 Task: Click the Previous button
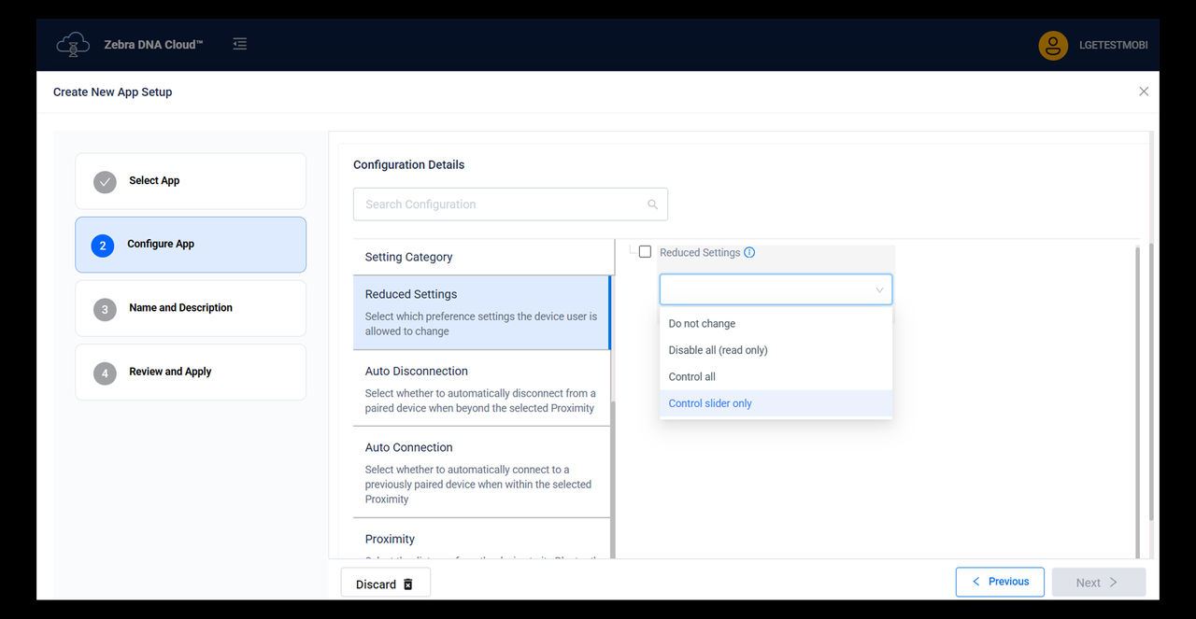pos(1000,581)
